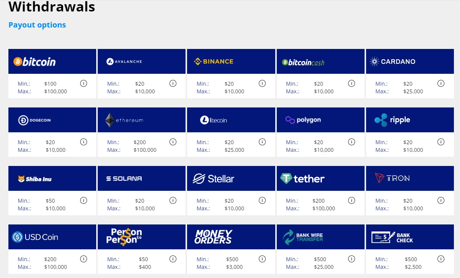Show info for Bank Check limits

(x=441, y=258)
